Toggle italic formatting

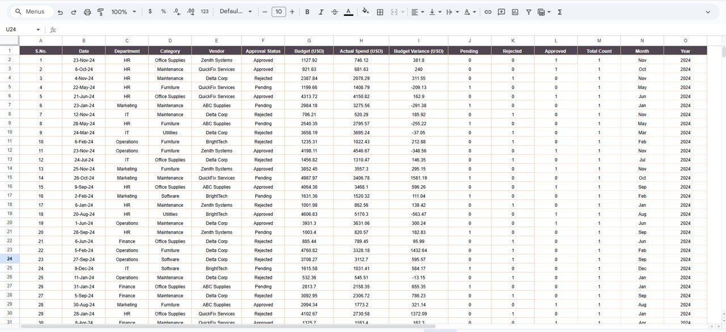coord(321,12)
